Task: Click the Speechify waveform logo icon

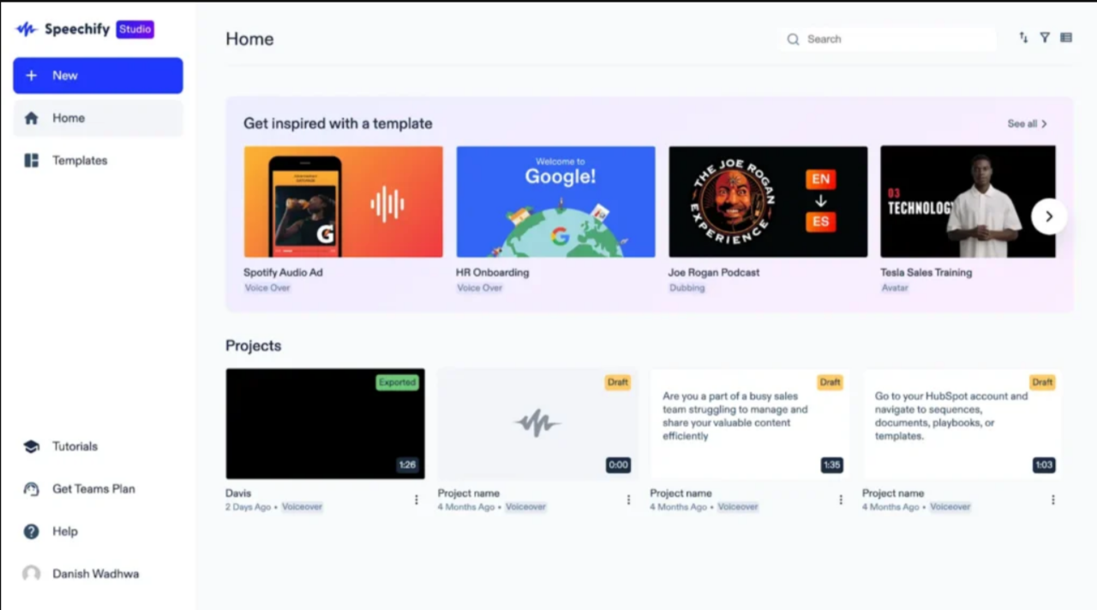Action: [27, 29]
